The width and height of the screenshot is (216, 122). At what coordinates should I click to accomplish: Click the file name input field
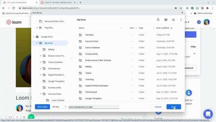(94, 107)
